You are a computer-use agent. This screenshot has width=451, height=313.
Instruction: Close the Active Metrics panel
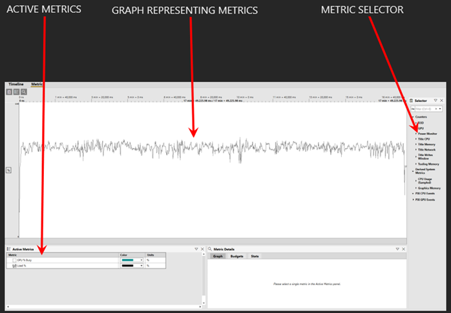tap(202, 249)
